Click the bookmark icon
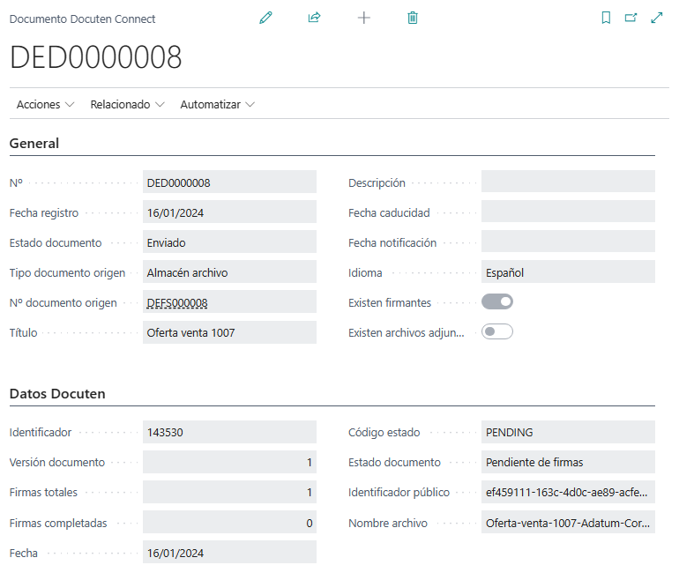The width and height of the screenshot is (679, 580). [606, 18]
